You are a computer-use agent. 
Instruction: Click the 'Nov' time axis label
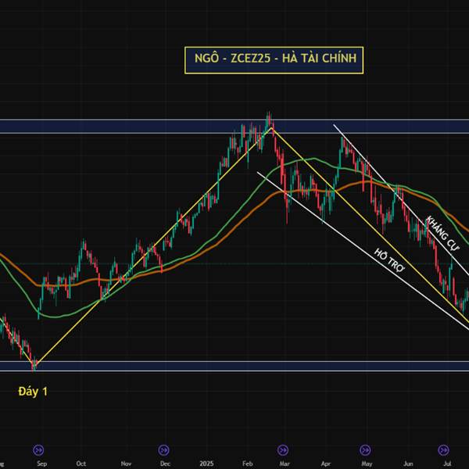point(126,464)
